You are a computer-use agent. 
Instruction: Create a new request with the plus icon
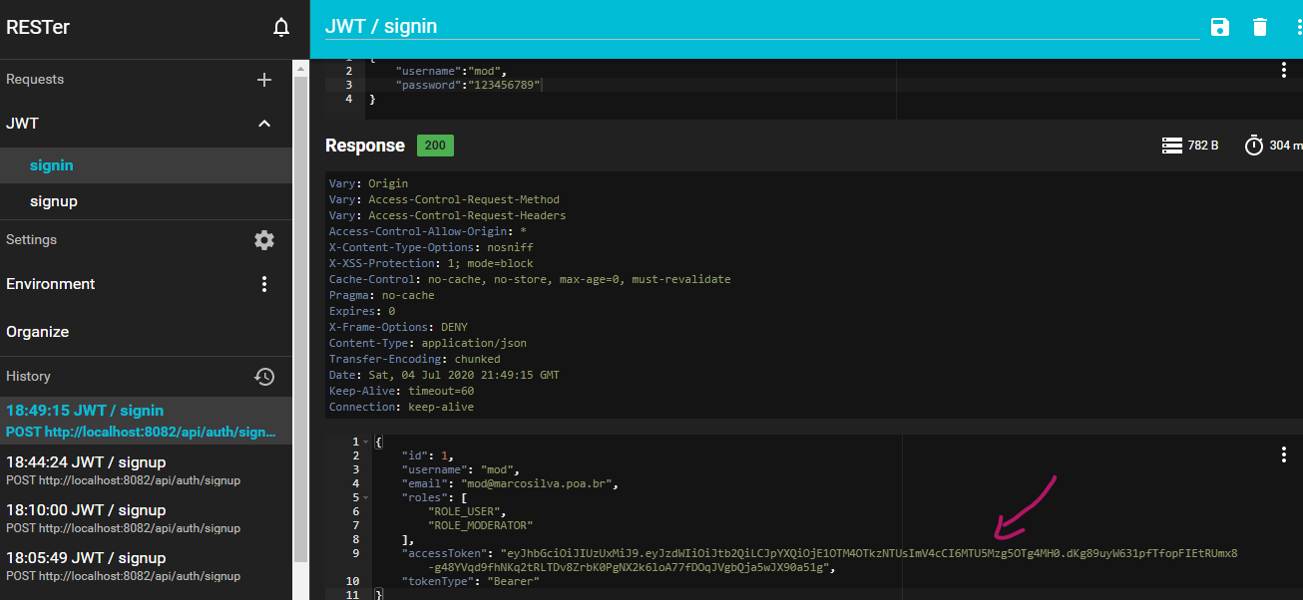pyautogui.click(x=263, y=79)
